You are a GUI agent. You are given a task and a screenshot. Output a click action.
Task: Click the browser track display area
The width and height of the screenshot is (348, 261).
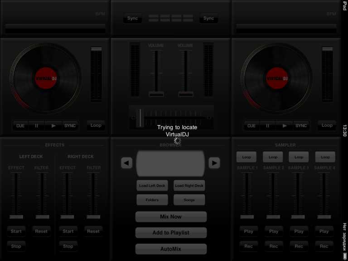click(x=170, y=164)
